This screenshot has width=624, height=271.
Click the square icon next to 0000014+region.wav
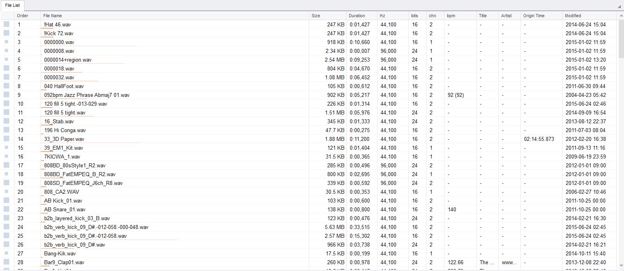6,60
